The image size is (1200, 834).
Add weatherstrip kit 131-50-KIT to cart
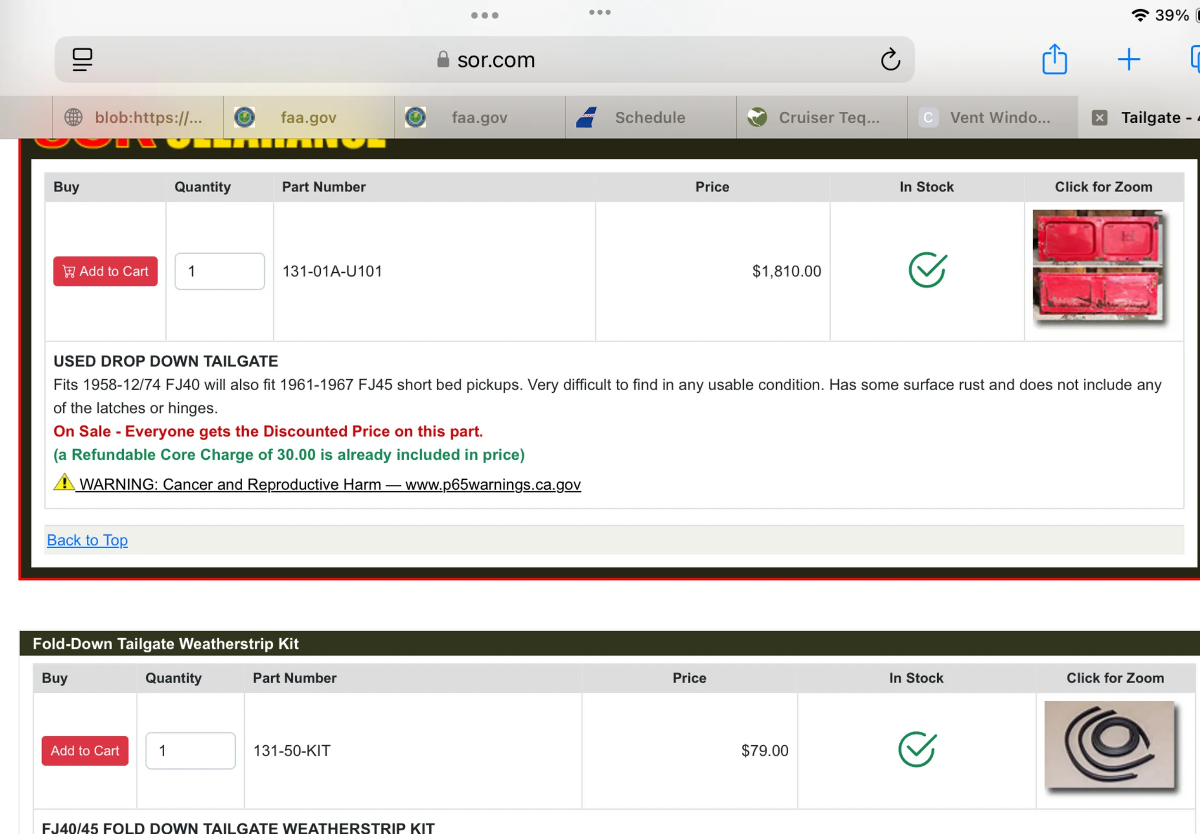(85, 751)
